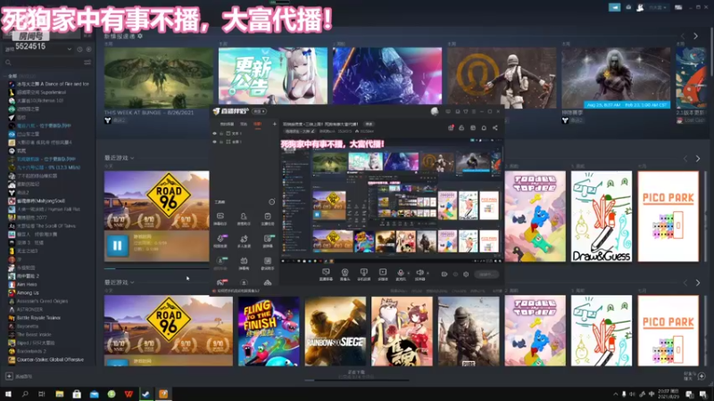Advance first recent games shelf right arrow
Screen dimensions: 714x401
(x=698, y=159)
